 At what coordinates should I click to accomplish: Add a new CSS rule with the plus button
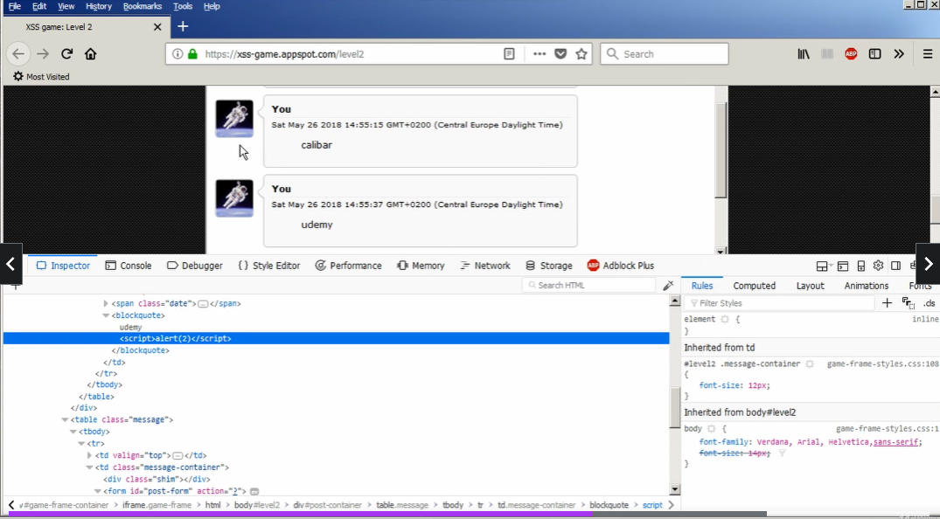click(x=886, y=303)
